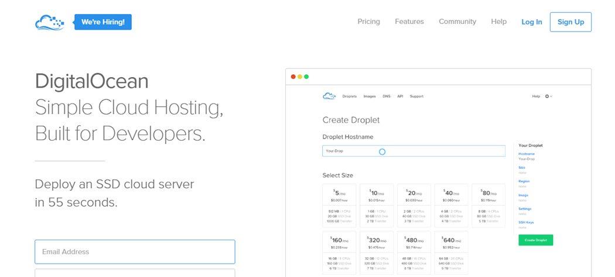Viewport: 615px width, 277px height.
Task: Click the red close dot in mock window
Action: point(293,77)
